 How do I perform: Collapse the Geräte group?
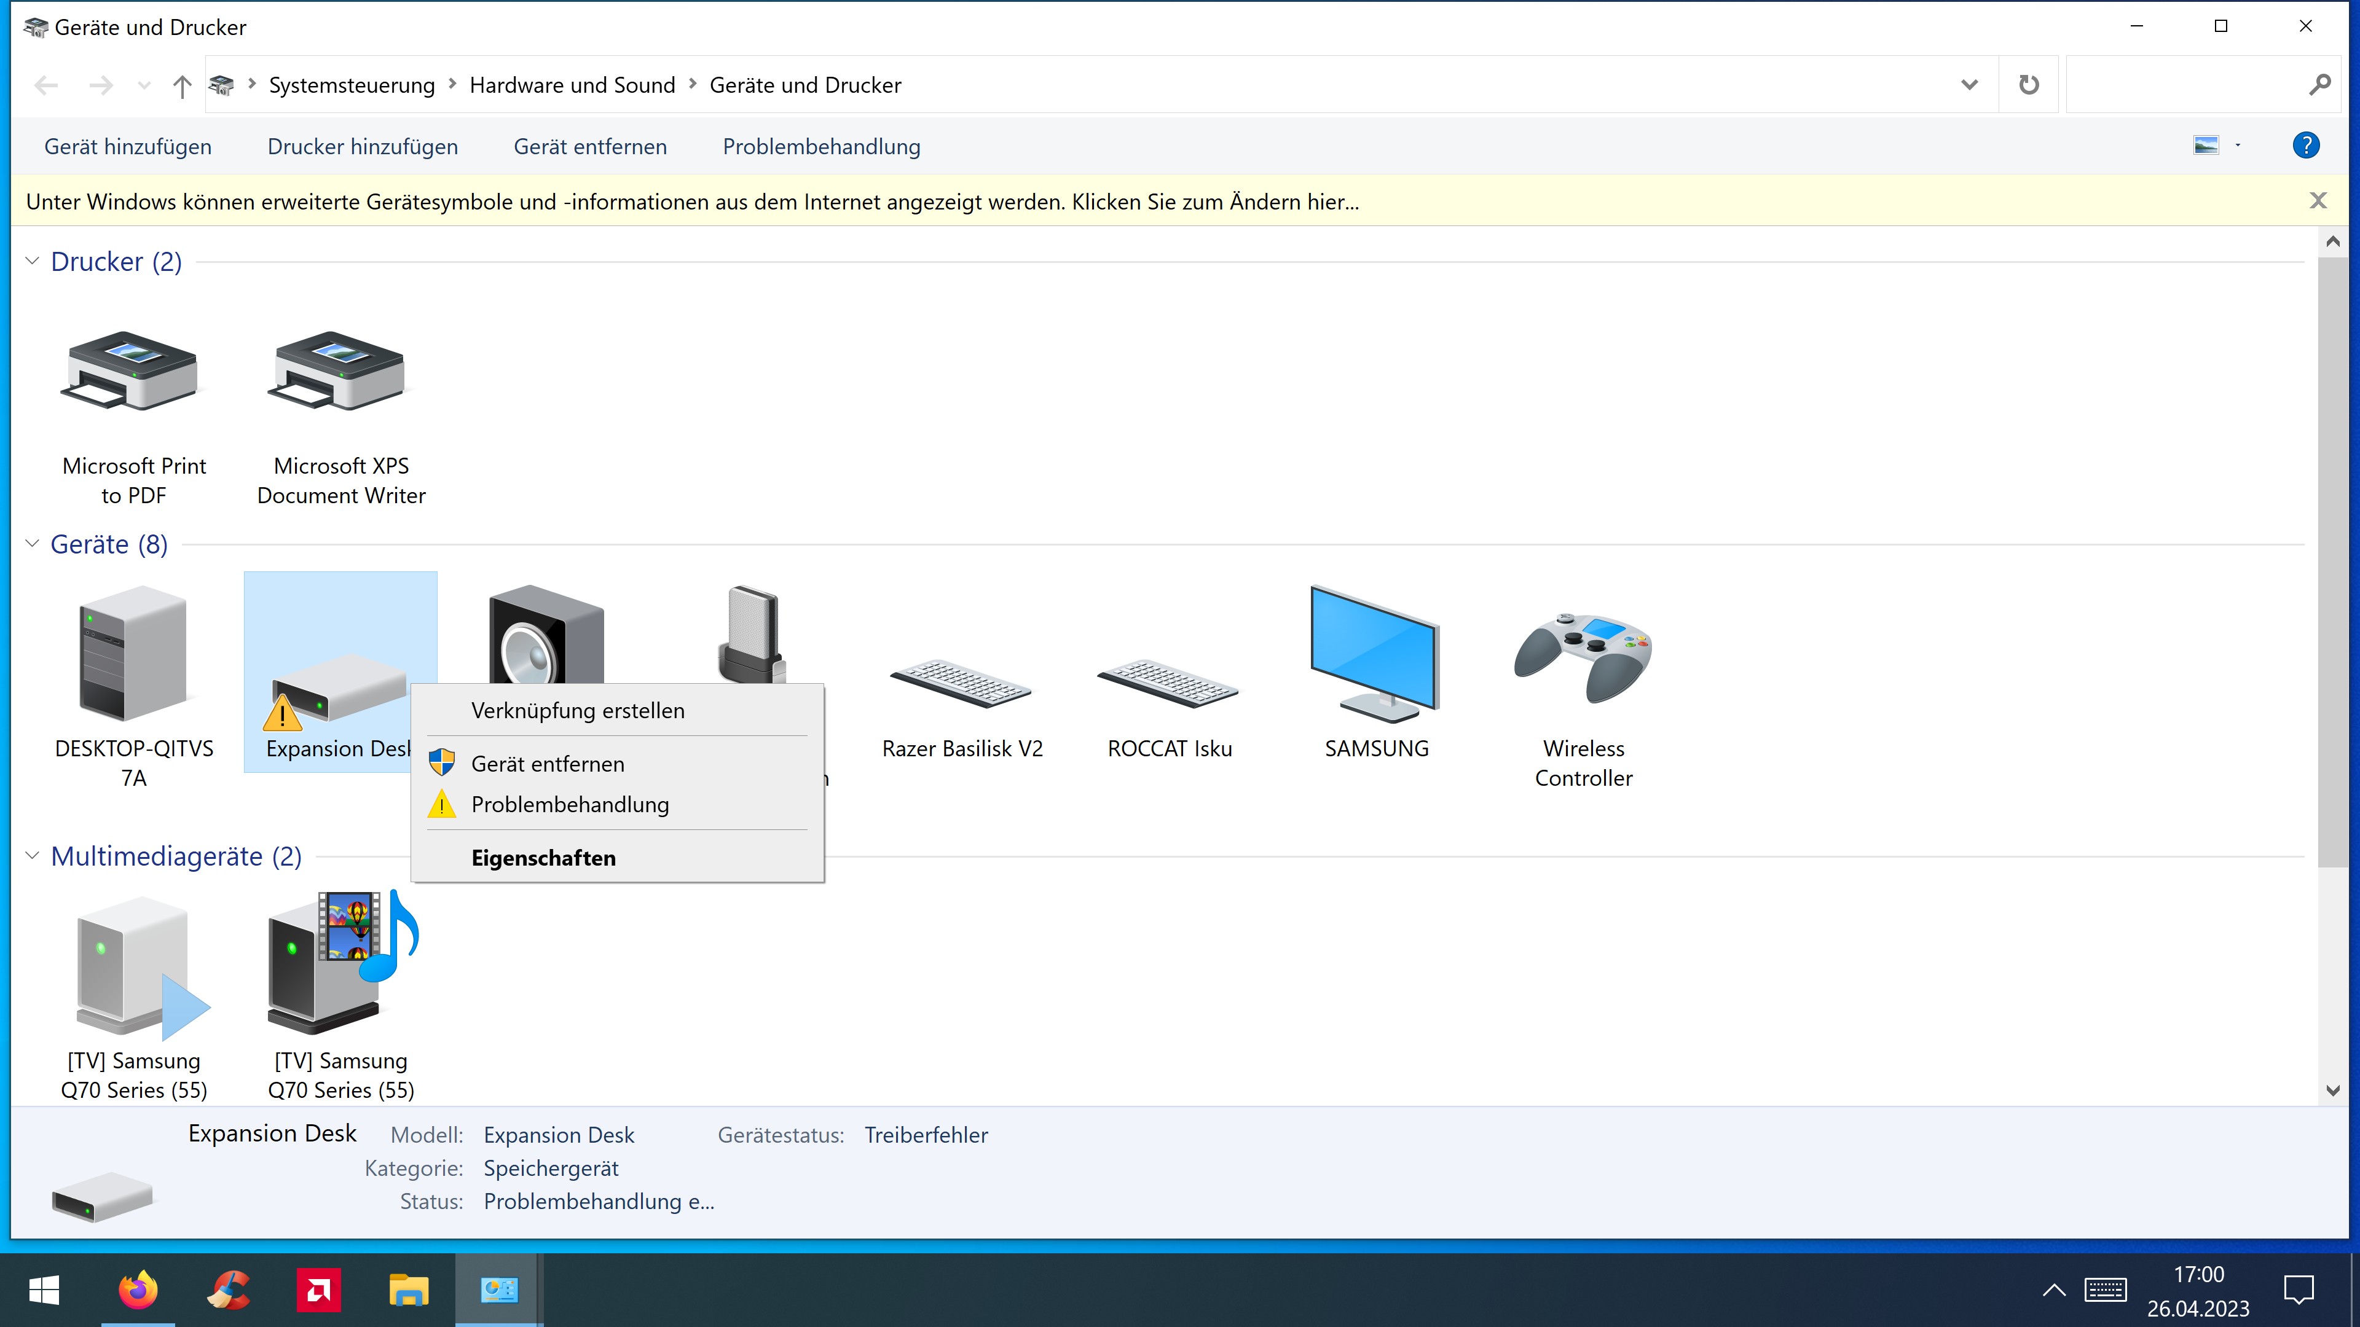point(32,544)
